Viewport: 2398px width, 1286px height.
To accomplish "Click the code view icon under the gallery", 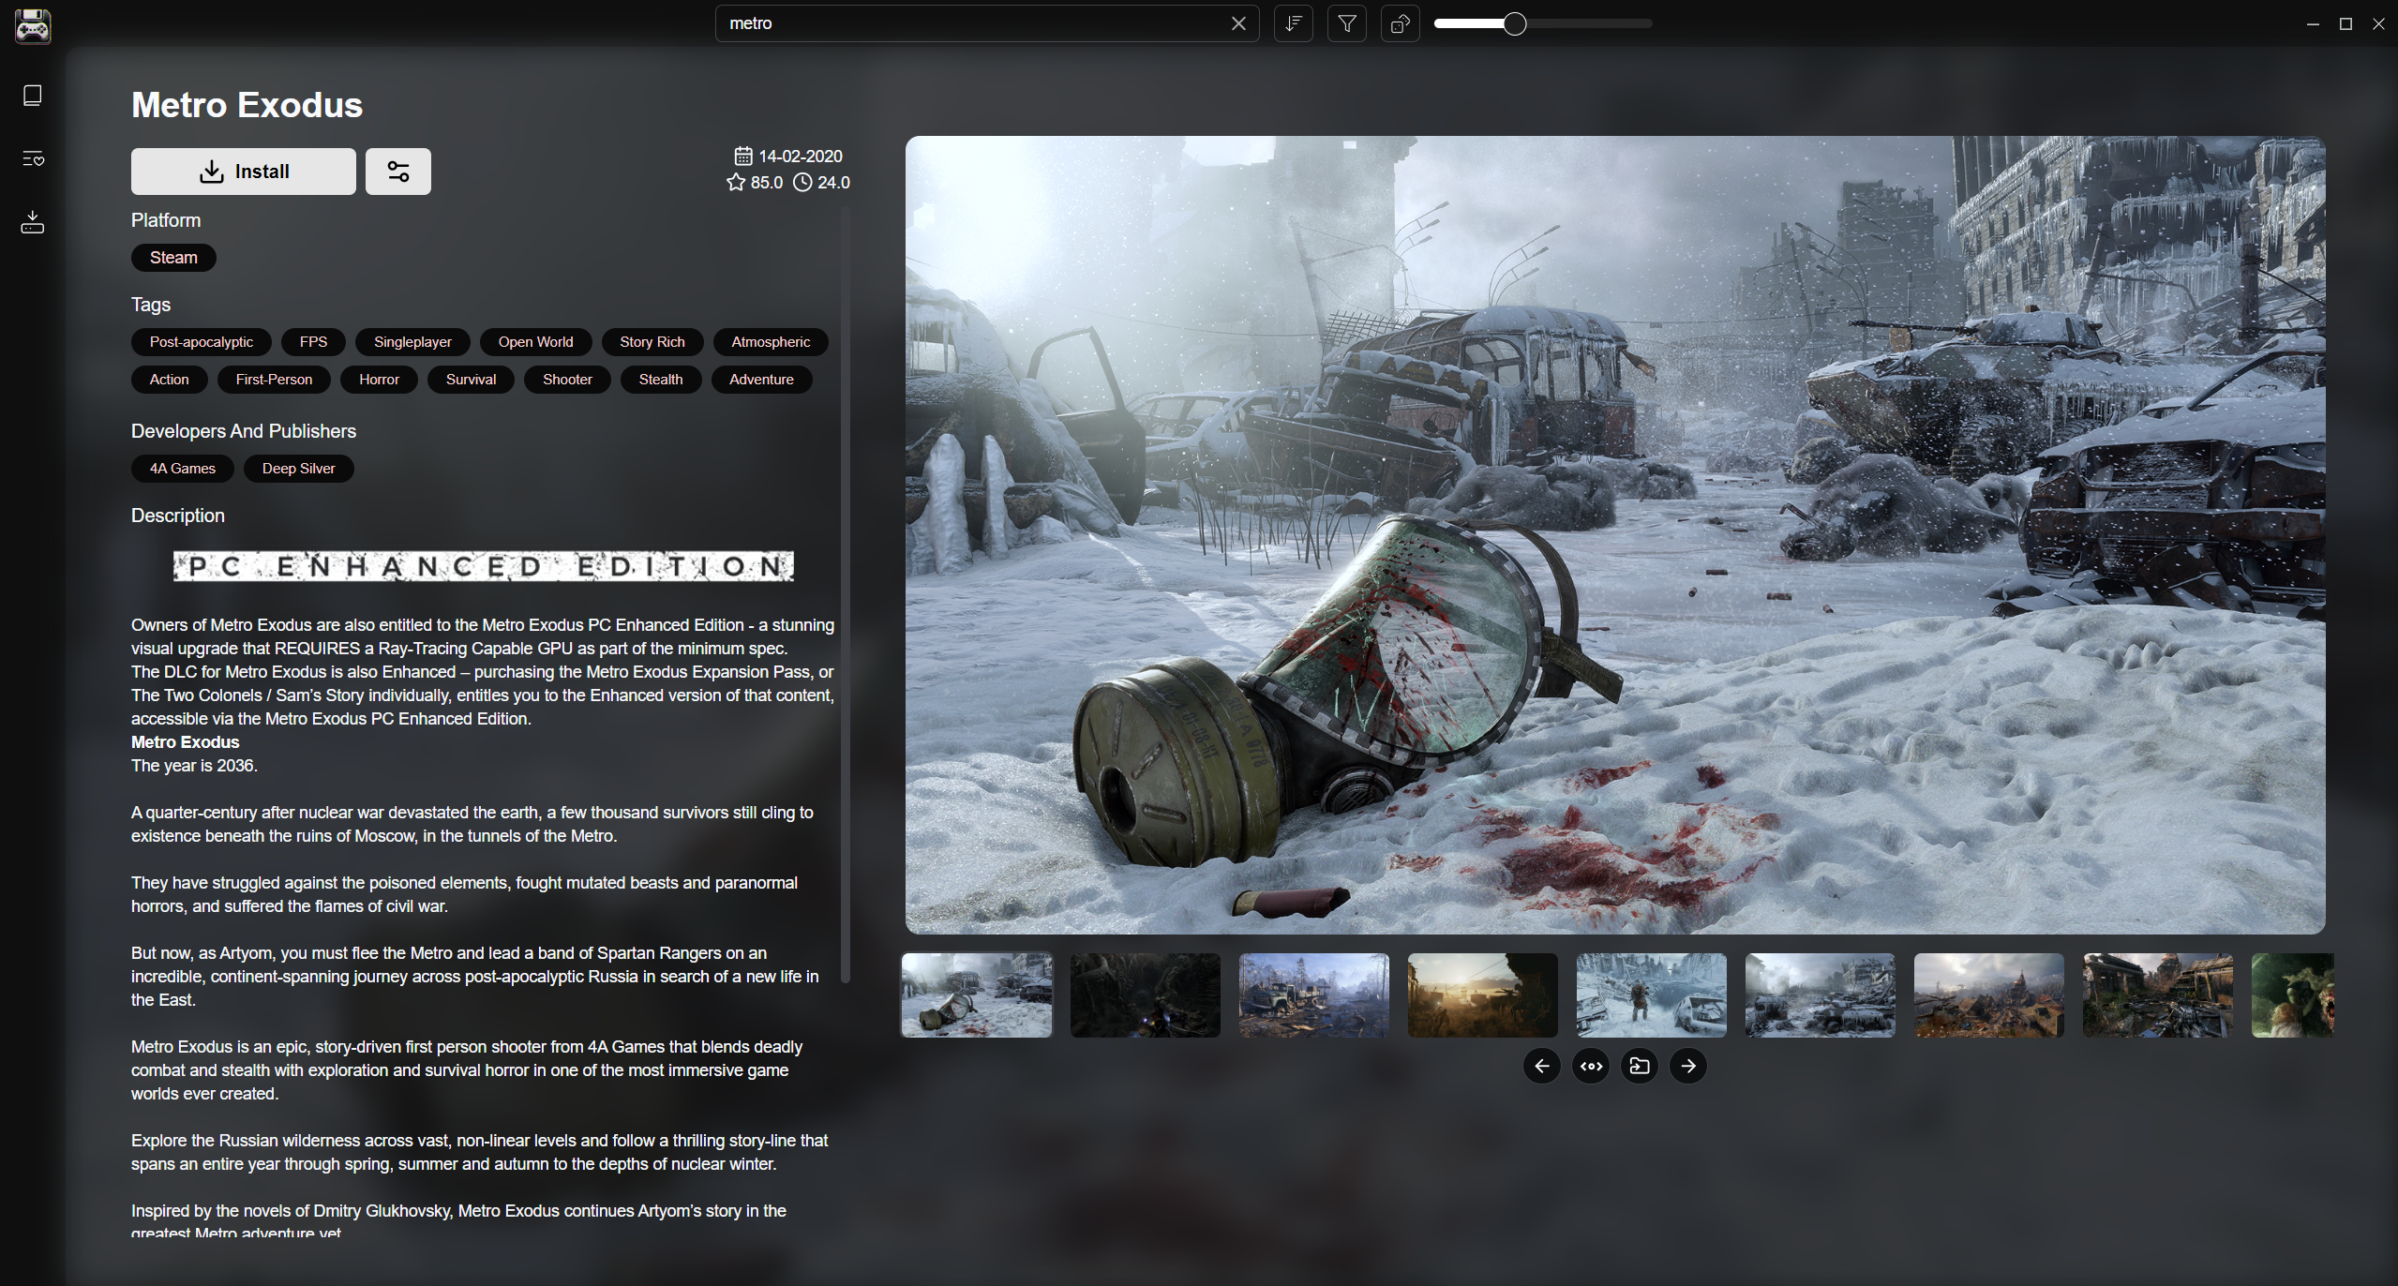I will 1590,1066.
